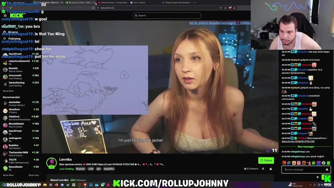
Task: Follow the Levvika channel
Action: (266, 161)
